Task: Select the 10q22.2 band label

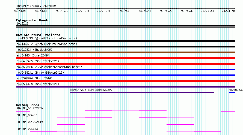Action: click(x=22, y=23)
